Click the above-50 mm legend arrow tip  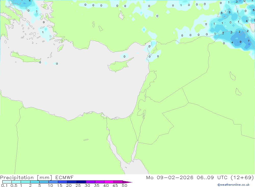pos(127,182)
